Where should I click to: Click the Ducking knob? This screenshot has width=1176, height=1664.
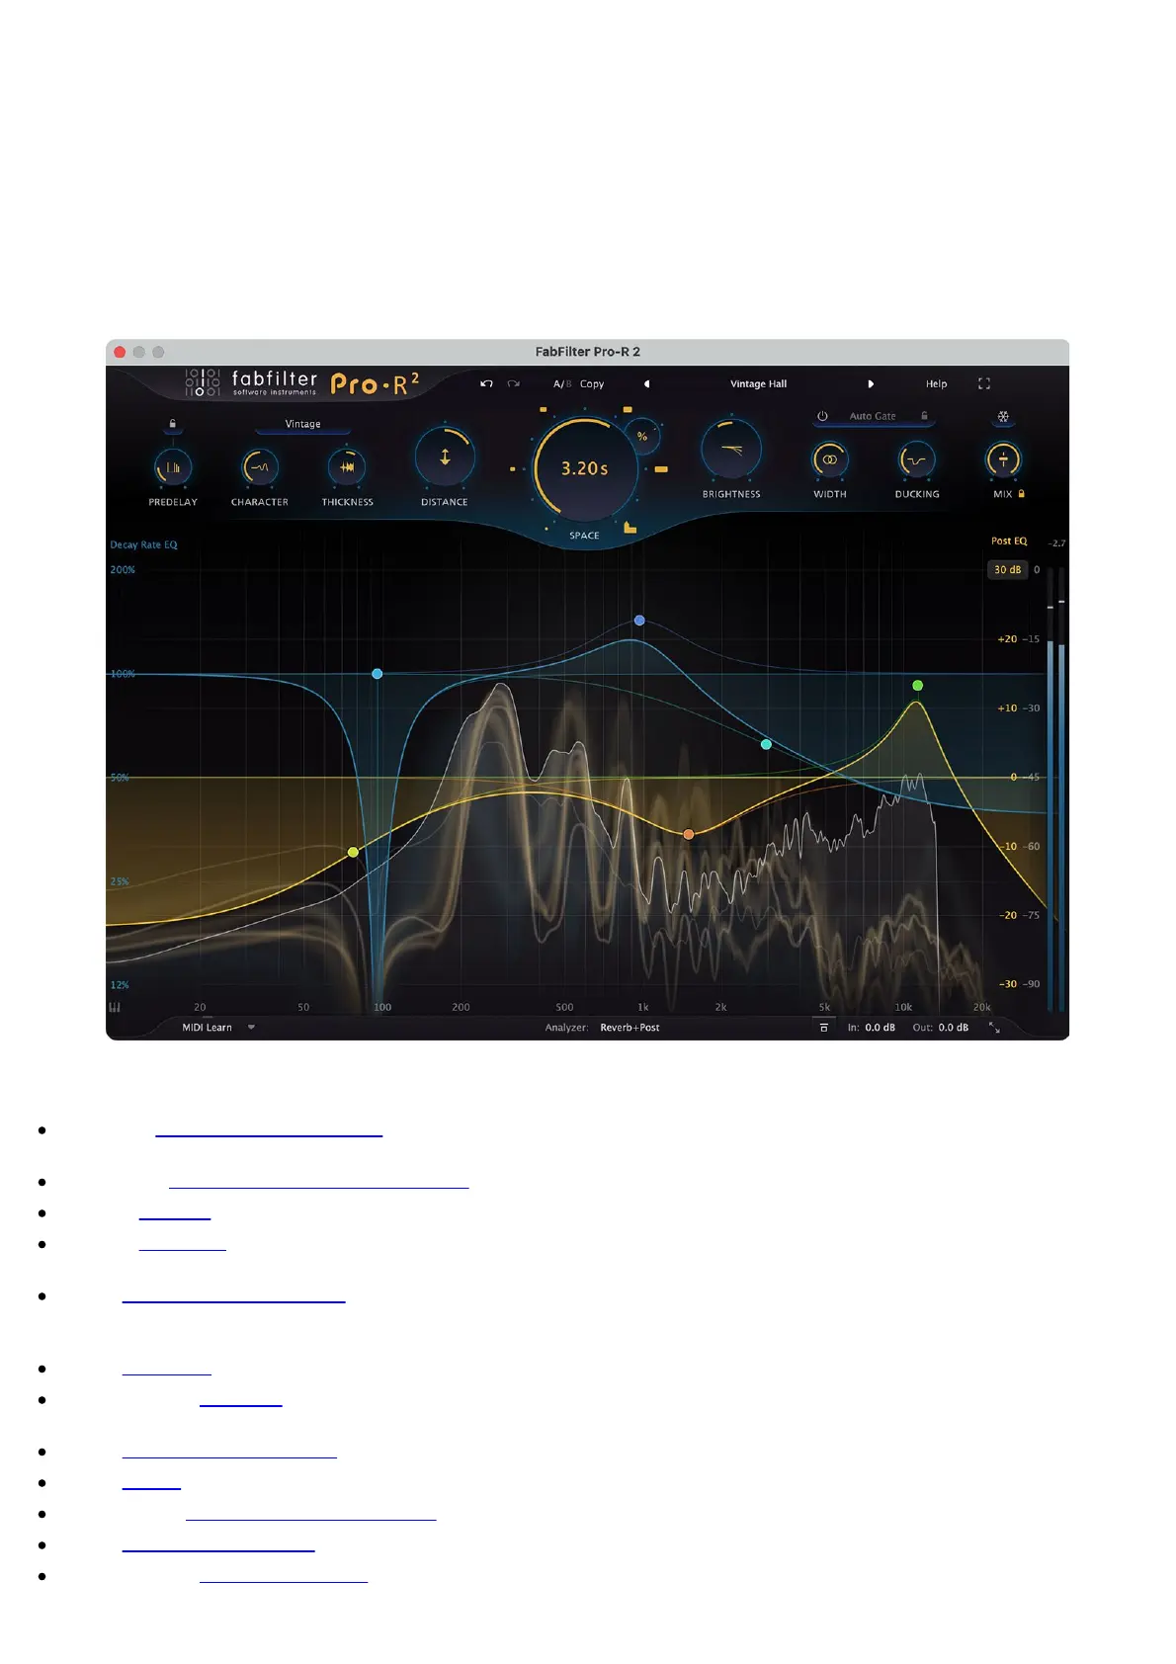point(916,459)
